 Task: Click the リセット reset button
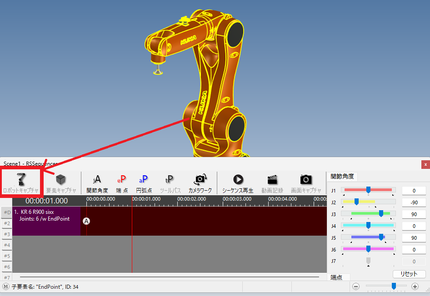(x=409, y=274)
